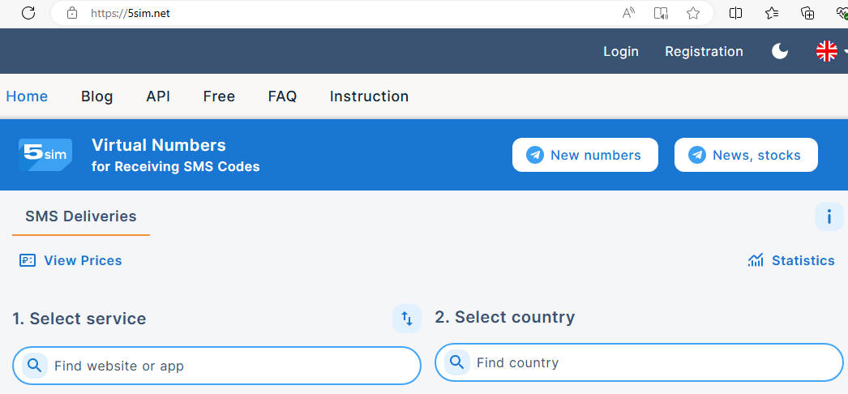Screen dimensions: 848x394
Task: Open the split screen icon
Action: pyautogui.click(x=735, y=13)
